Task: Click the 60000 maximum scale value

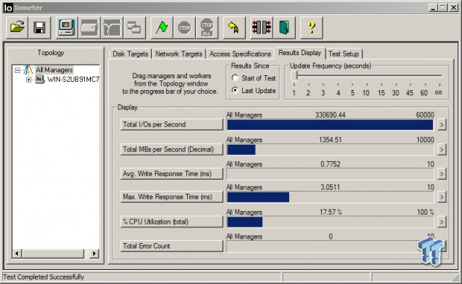Action: [x=425, y=115]
